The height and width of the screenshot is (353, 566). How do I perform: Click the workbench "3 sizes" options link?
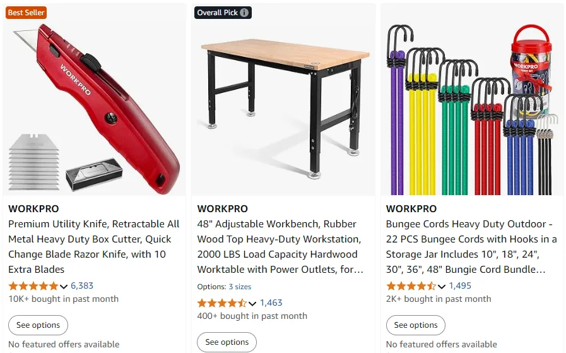coord(240,287)
